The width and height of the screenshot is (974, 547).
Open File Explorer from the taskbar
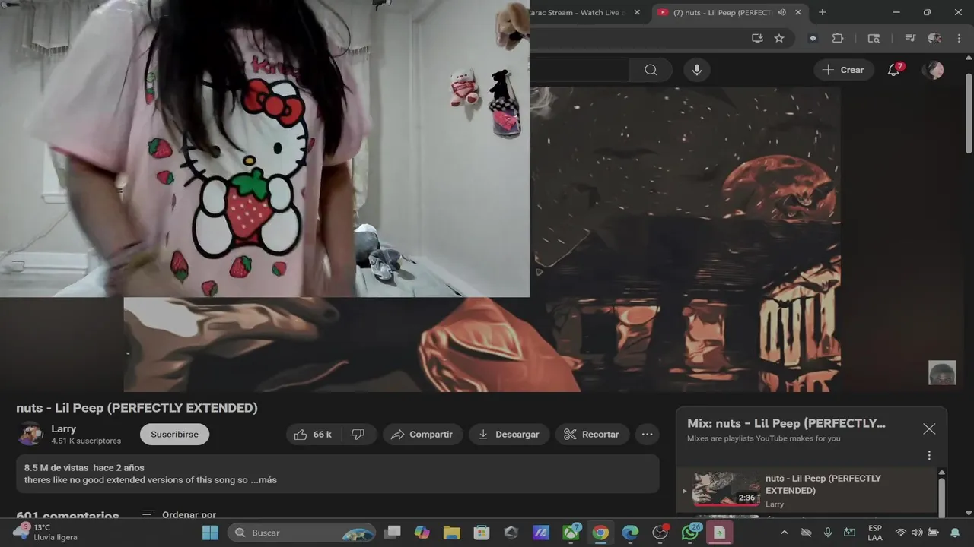coord(452,533)
